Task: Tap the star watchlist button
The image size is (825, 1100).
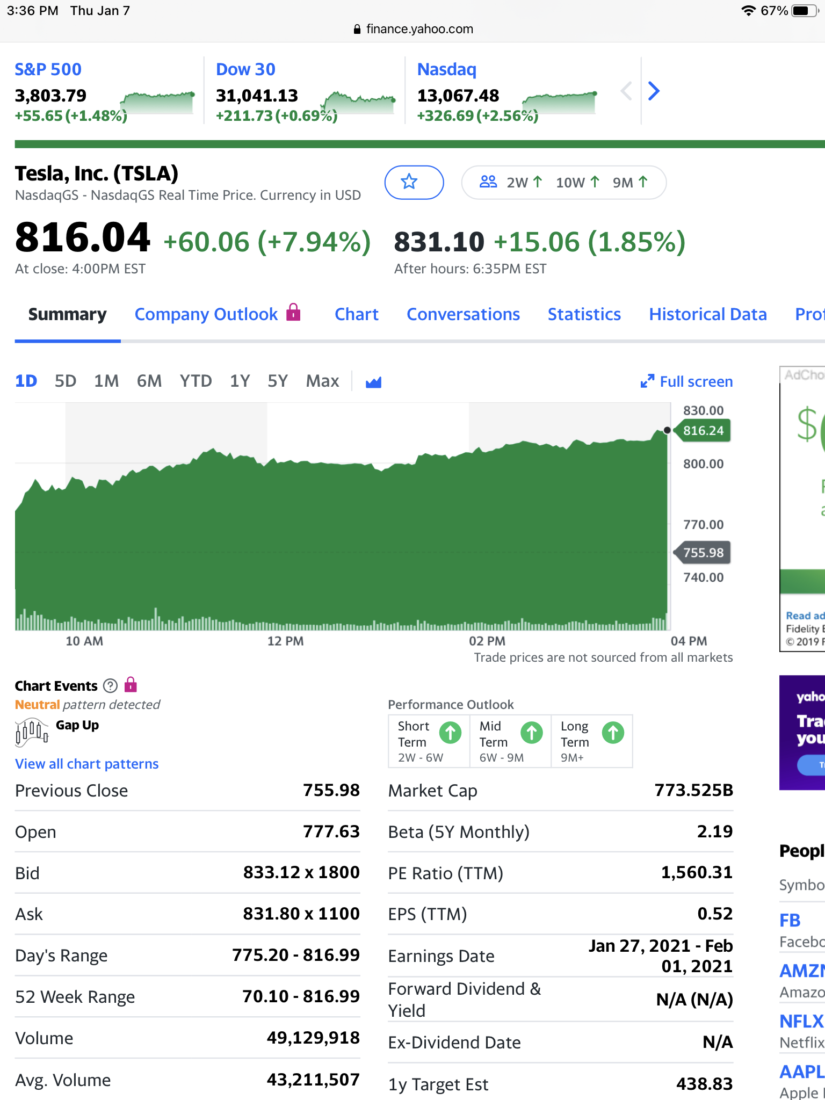Action: (414, 182)
